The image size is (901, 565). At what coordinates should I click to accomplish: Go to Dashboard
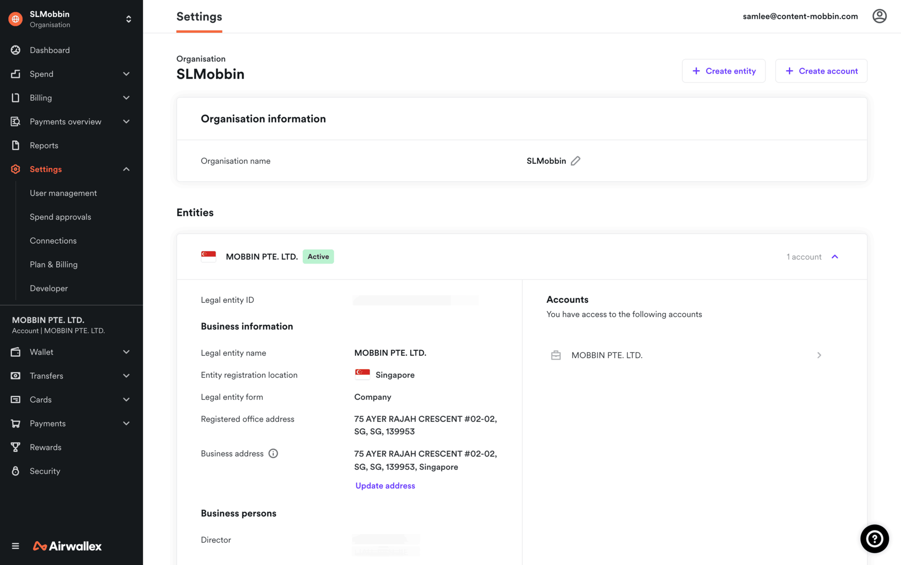click(50, 50)
